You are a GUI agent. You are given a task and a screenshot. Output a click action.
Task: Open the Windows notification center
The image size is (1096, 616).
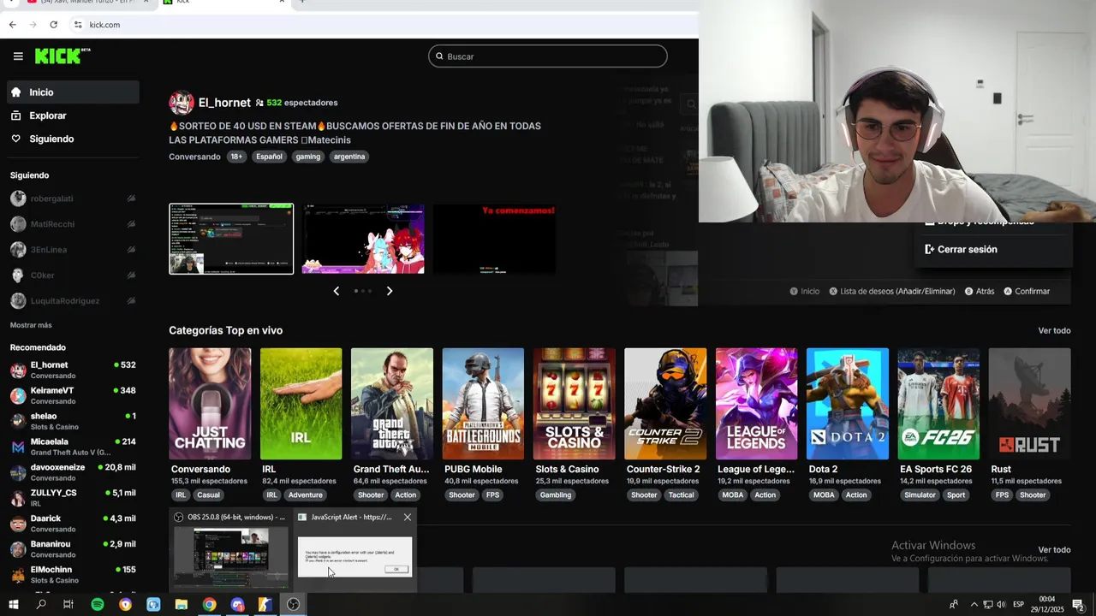1079,605
